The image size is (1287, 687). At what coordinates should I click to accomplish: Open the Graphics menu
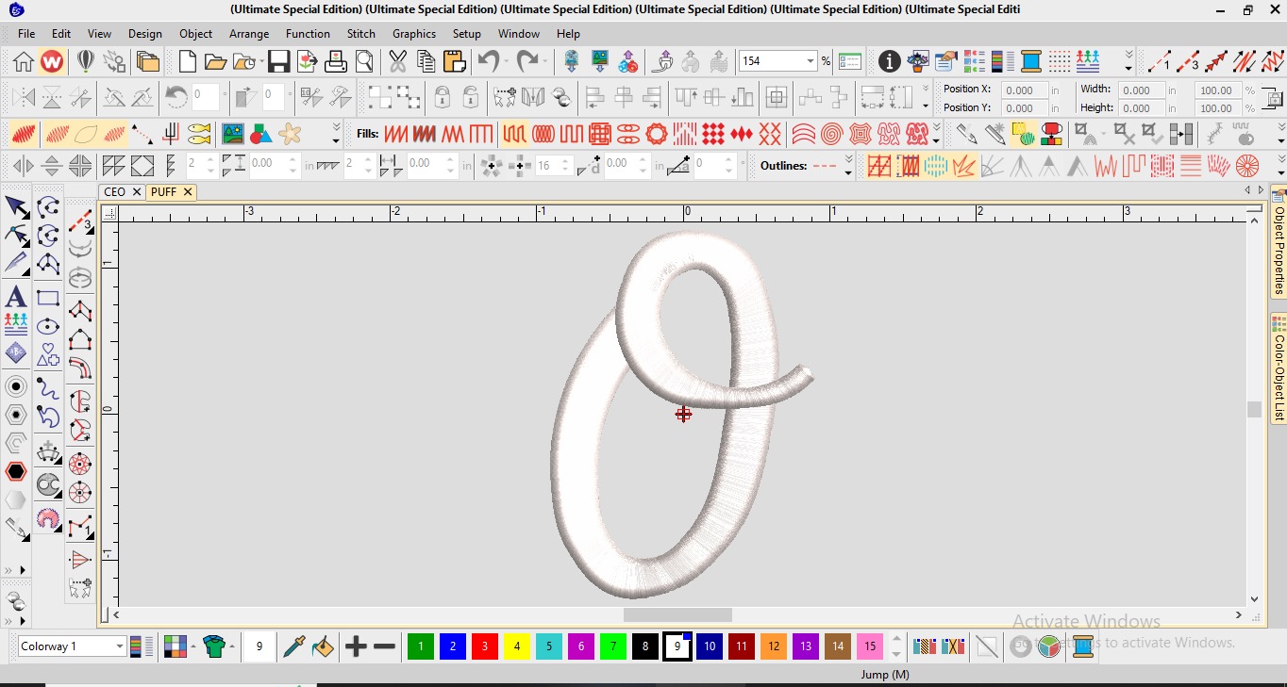414,34
